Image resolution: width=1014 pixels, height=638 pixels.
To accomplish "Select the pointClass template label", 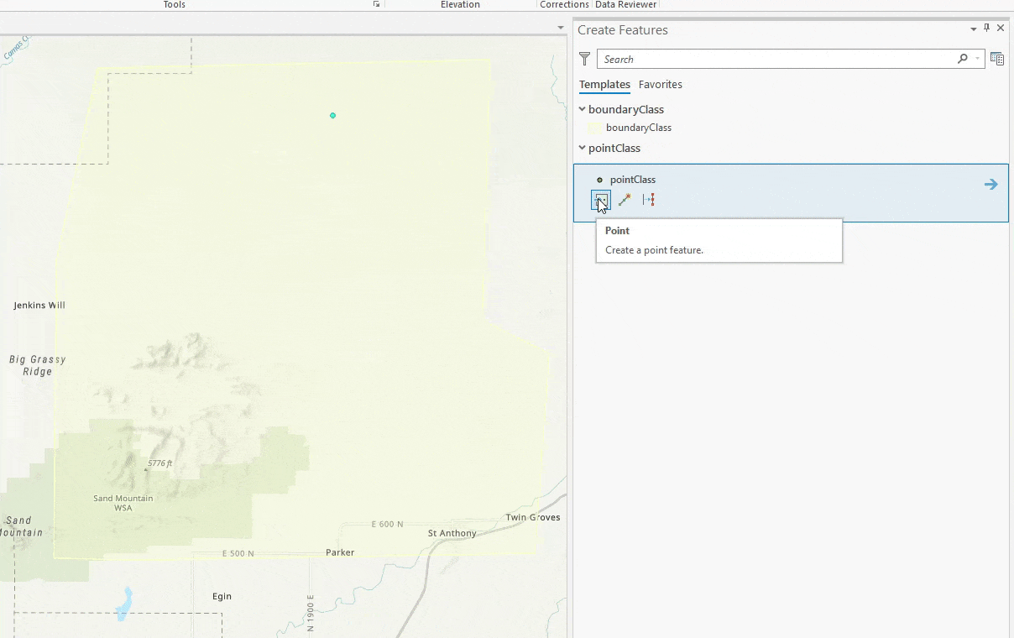I will (x=633, y=180).
